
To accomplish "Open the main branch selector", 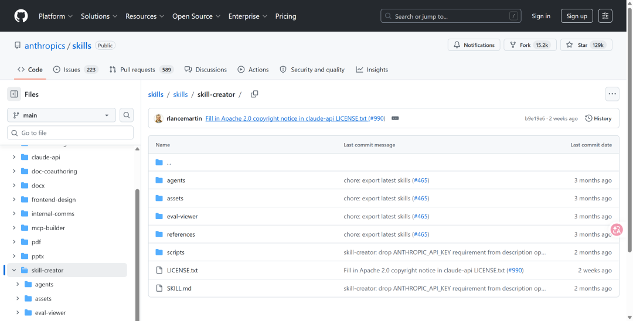I will click(62, 115).
